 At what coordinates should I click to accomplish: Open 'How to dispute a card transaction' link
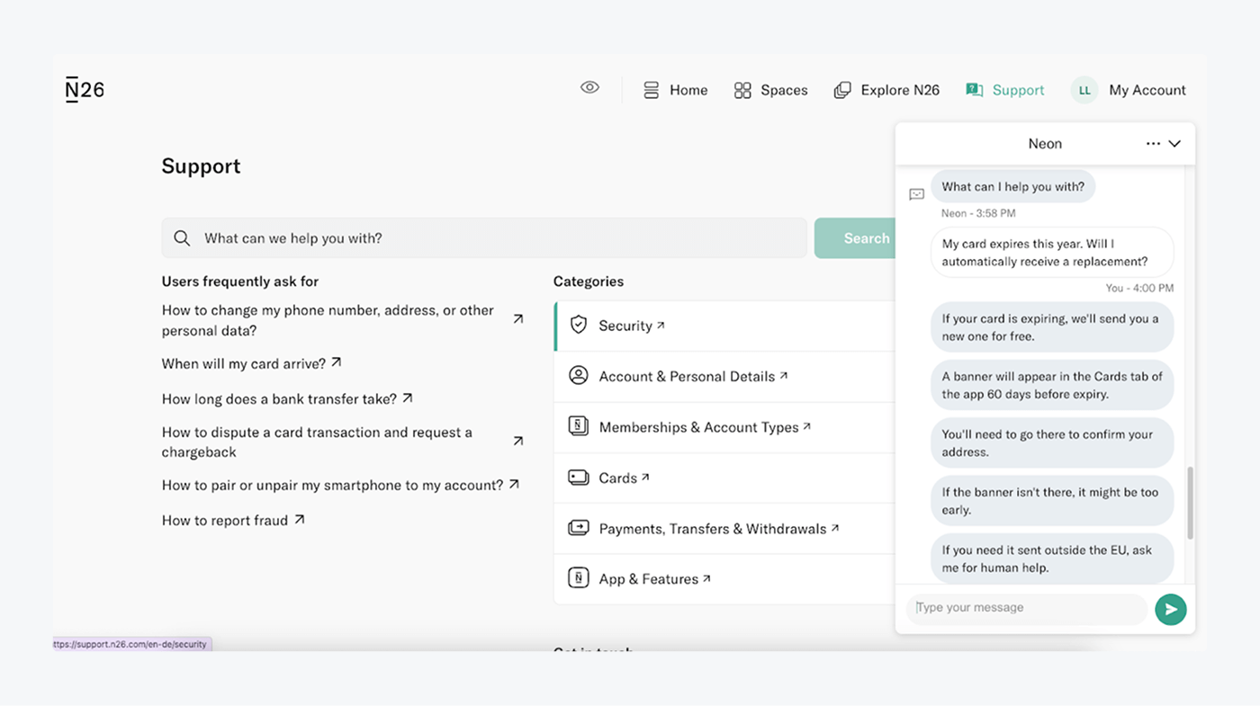(317, 442)
